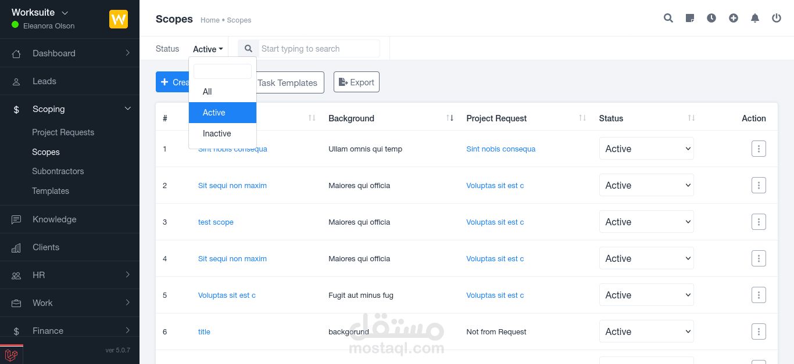This screenshot has width=794, height=364.
Task: Select All in status dropdown list
Action: pyautogui.click(x=223, y=92)
